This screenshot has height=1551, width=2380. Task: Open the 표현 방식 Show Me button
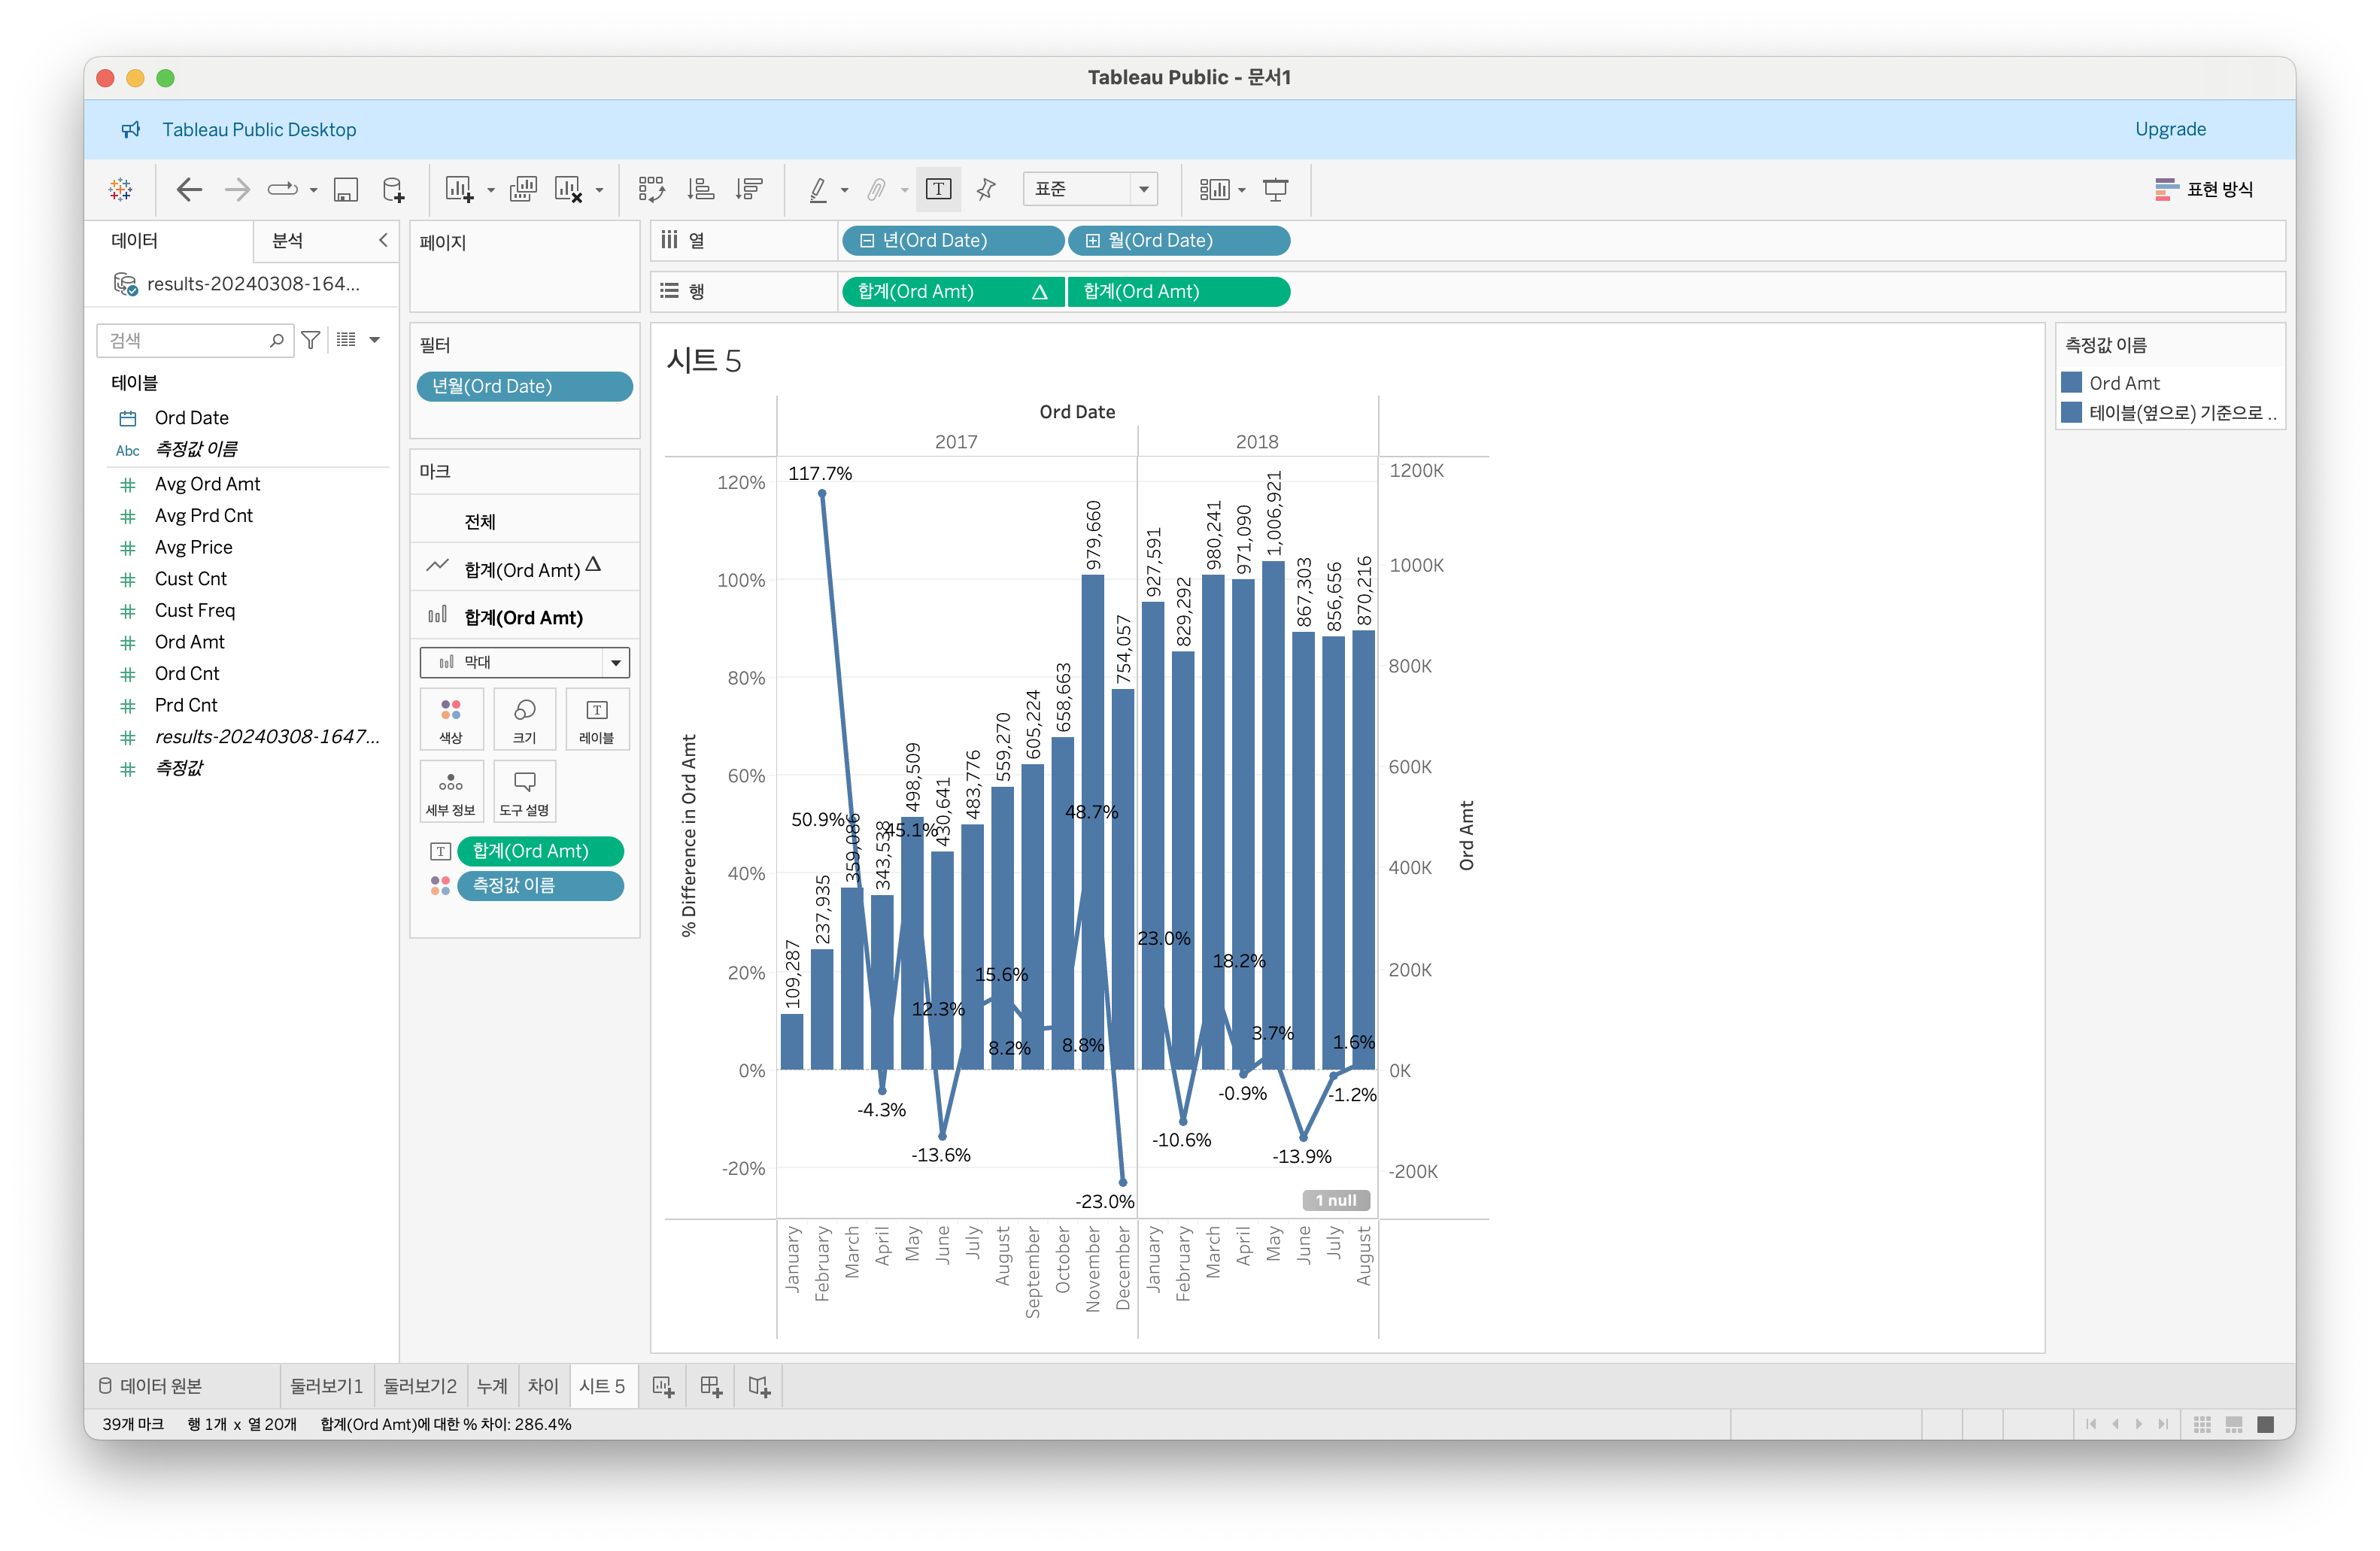[2204, 189]
